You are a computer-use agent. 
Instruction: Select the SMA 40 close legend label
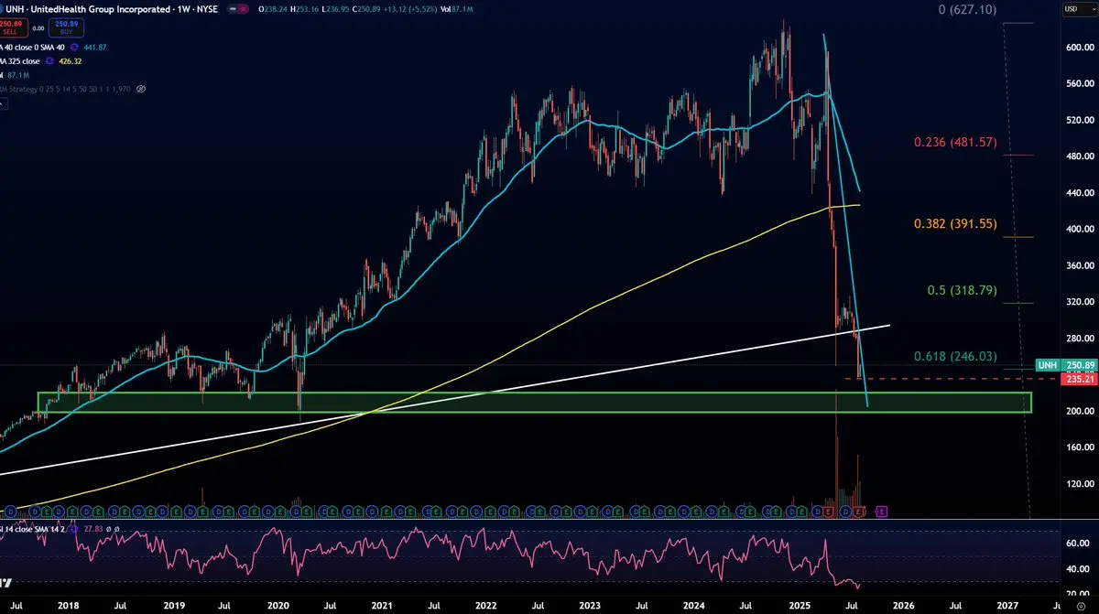point(32,48)
